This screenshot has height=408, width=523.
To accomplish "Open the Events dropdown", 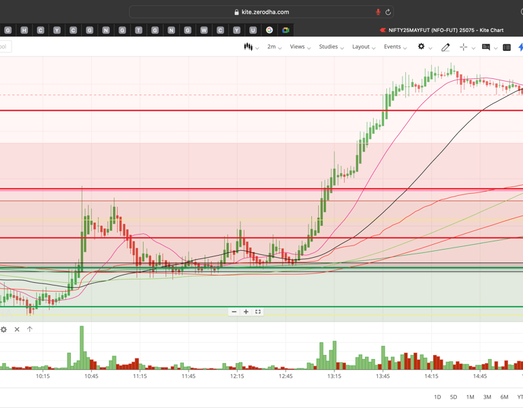I will point(395,47).
